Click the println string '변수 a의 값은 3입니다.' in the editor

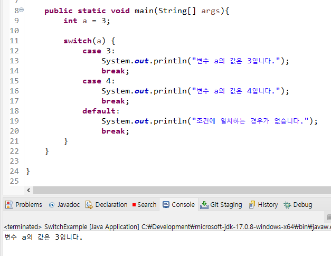236,61
